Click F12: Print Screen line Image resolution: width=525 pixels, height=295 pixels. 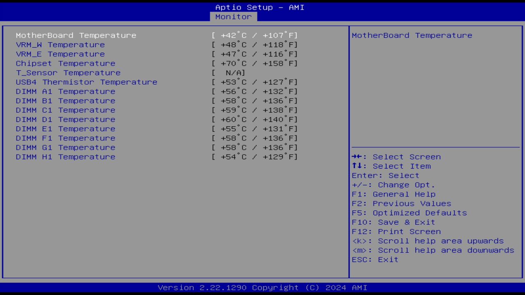tap(396, 231)
